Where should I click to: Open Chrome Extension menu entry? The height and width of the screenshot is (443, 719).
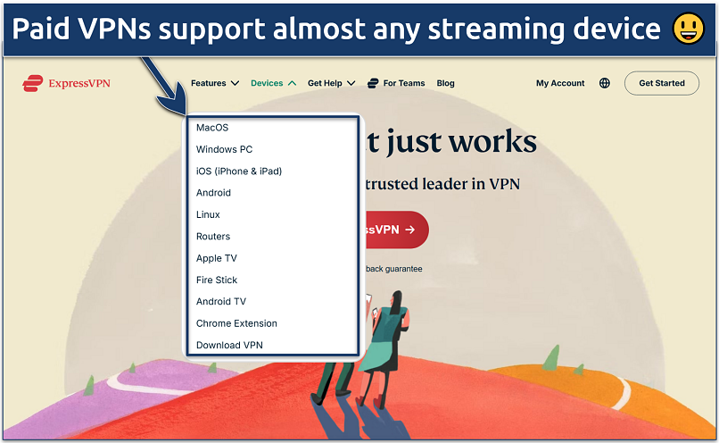[x=236, y=323]
